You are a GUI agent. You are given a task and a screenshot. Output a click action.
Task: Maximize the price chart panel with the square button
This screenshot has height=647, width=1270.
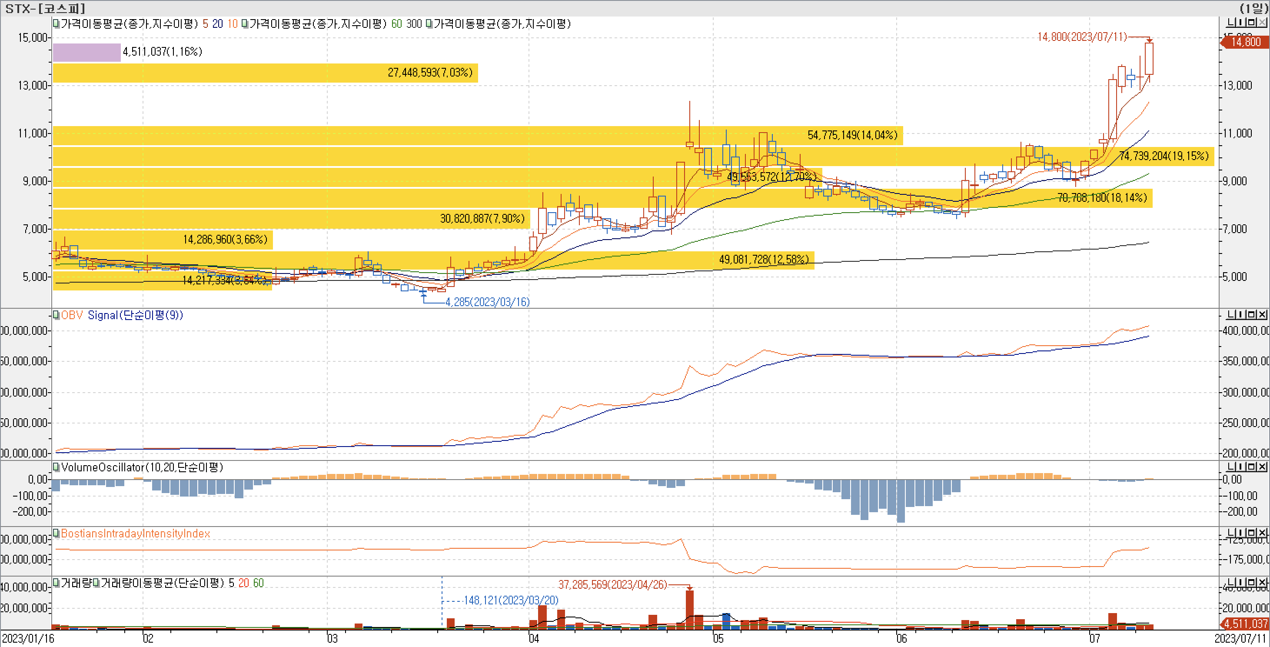click(x=1251, y=23)
